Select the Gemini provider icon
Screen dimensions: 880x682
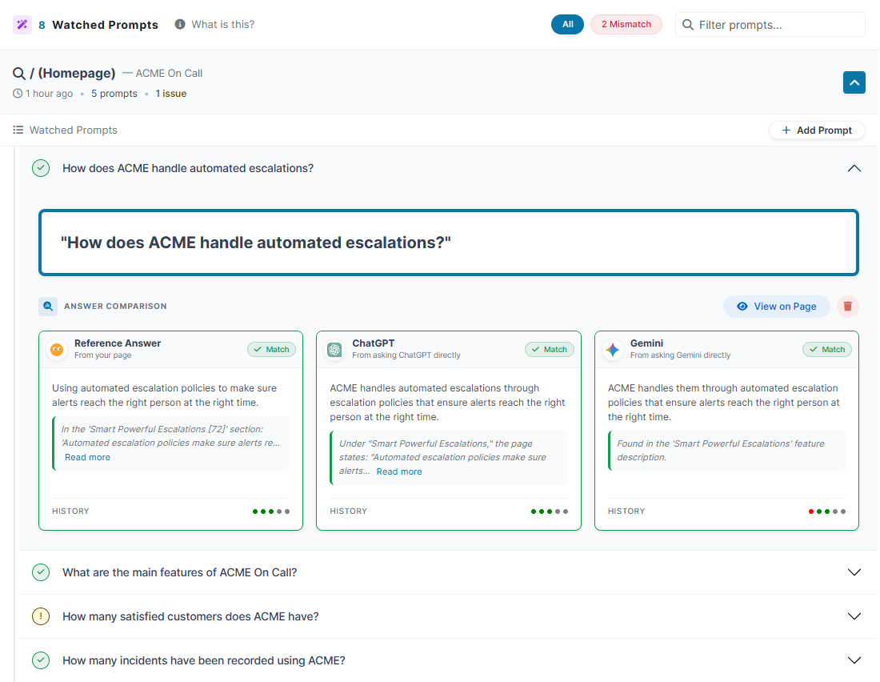coord(612,349)
